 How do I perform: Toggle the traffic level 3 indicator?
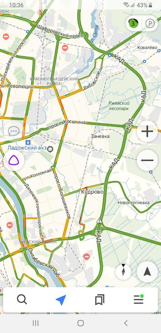(133, 24)
